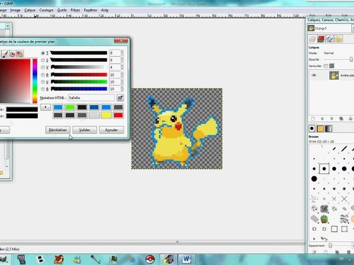The width and height of the screenshot is (354, 265).
Task: Click the Réinitialiser button
Action: (x=58, y=130)
